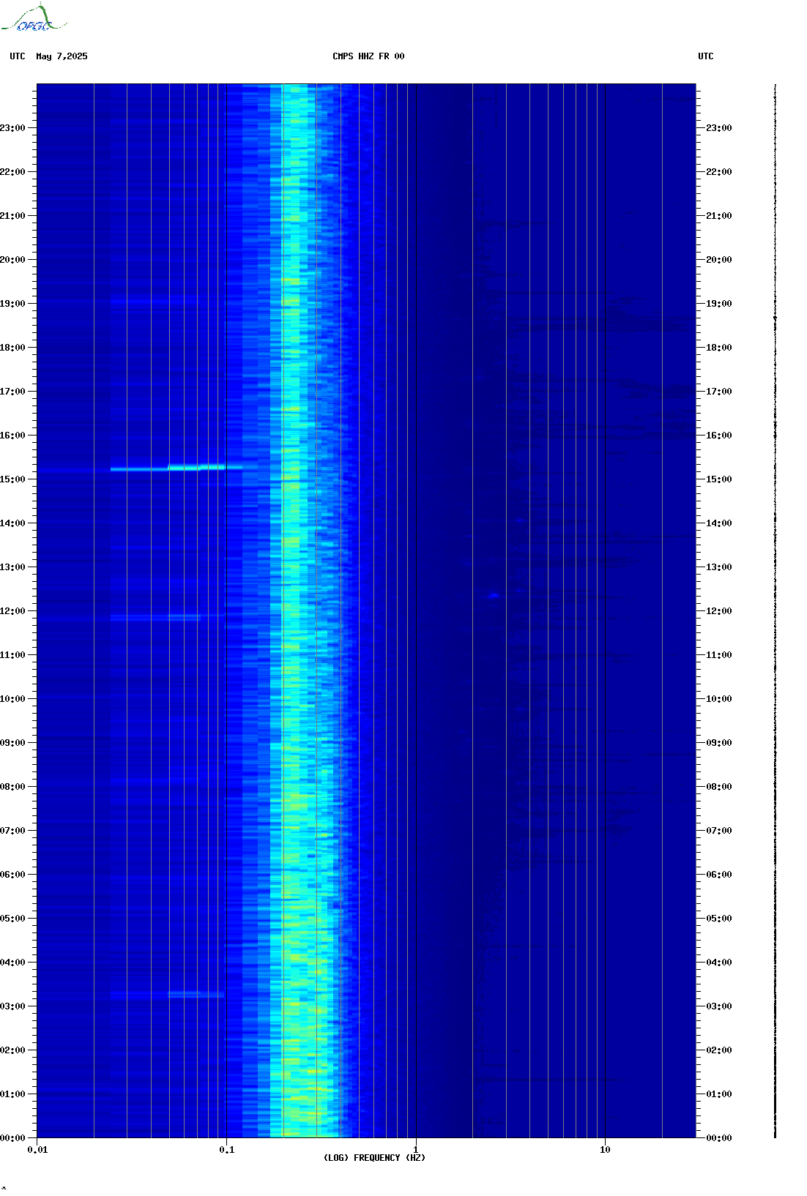Click the left axis label '17:00'
The image size is (807, 1196).
pyautogui.click(x=12, y=392)
